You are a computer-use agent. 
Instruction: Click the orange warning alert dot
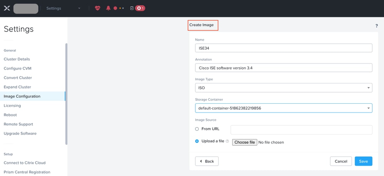pos(120,8)
